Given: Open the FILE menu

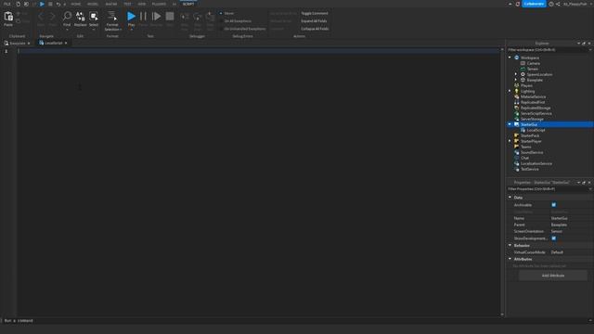Looking at the screenshot, I should point(7,4).
